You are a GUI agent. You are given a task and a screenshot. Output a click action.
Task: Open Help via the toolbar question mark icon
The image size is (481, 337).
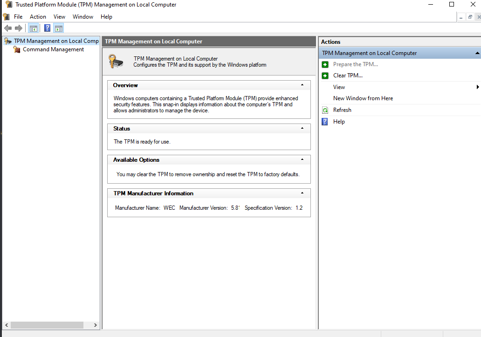click(47, 28)
